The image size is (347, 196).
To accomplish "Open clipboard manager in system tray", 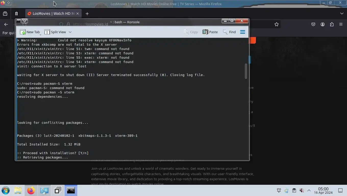I will point(294,190).
